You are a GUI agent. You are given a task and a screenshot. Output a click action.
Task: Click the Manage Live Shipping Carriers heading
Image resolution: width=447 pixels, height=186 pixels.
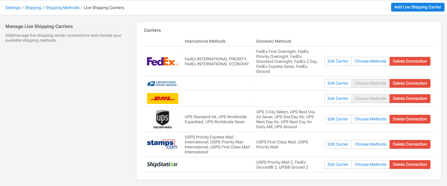tap(39, 26)
